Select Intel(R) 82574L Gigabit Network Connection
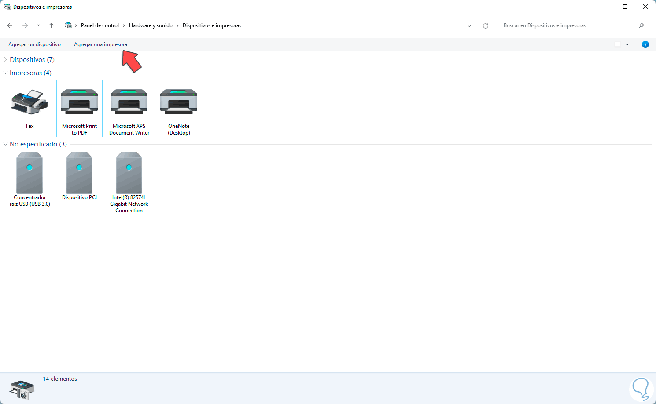This screenshot has height=404, width=656. tap(129, 182)
